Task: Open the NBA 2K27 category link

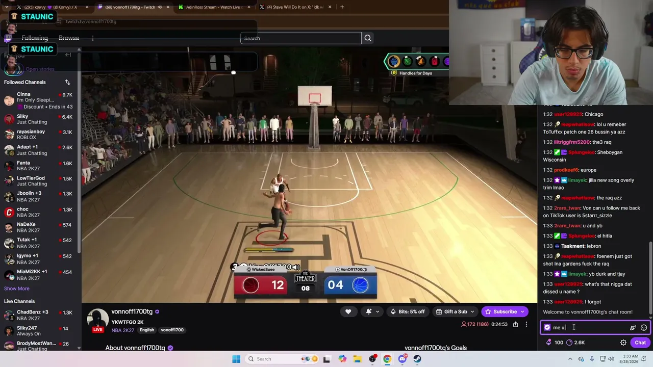Action: coord(123,330)
